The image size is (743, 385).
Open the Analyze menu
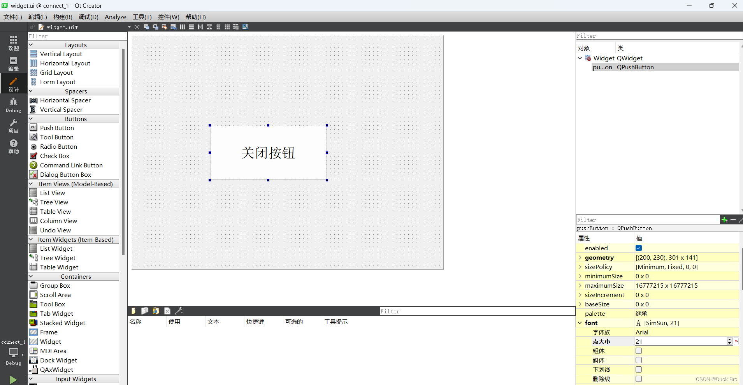click(x=116, y=17)
